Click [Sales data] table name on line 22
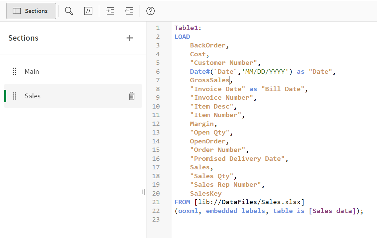 pos(332,211)
